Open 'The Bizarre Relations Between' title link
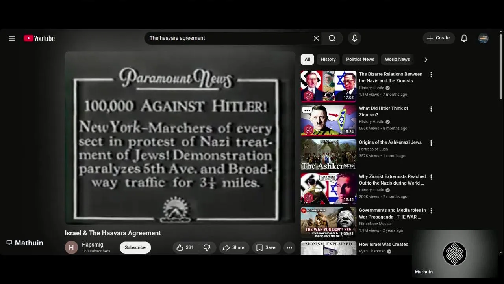 pyautogui.click(x=391, y=77)
